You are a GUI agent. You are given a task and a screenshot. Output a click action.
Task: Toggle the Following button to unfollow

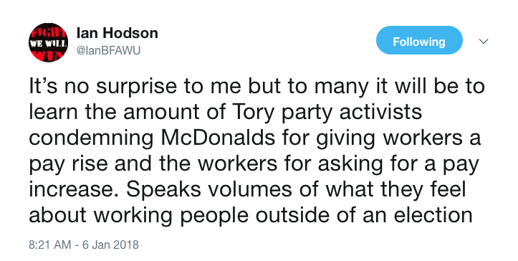click(419, 40)
